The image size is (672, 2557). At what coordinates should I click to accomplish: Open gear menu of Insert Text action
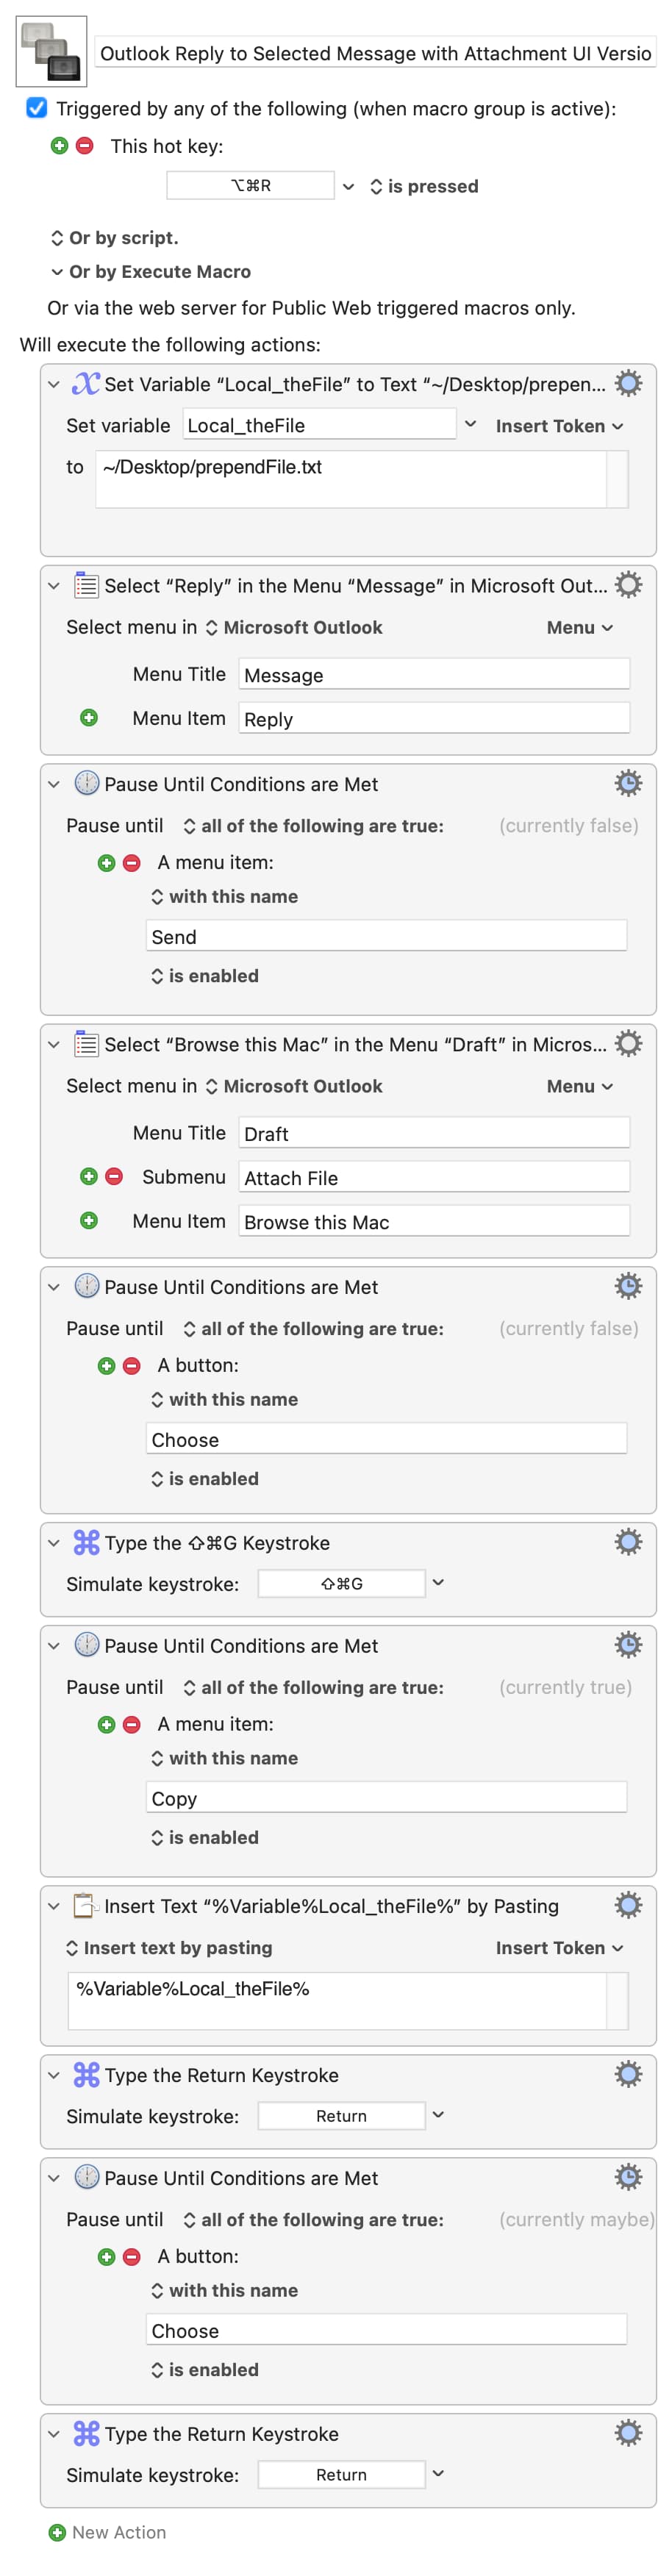pyautogui.click(x=629, y=1905)
